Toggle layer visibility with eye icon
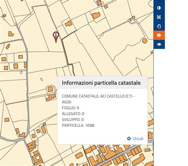 (159, 44)
